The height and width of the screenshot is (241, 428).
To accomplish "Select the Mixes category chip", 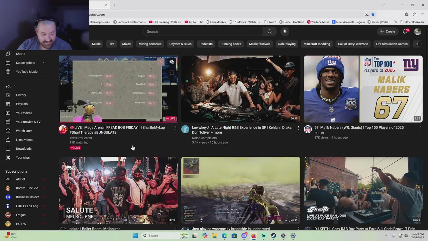I will [x=126, y=44].
